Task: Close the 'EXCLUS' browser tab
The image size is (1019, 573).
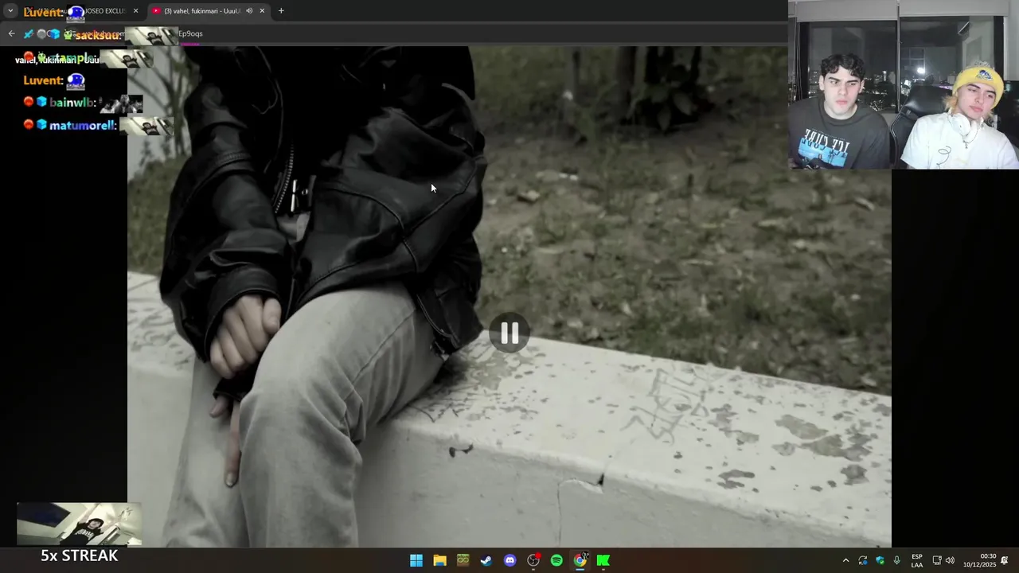Action: point(135,11)
